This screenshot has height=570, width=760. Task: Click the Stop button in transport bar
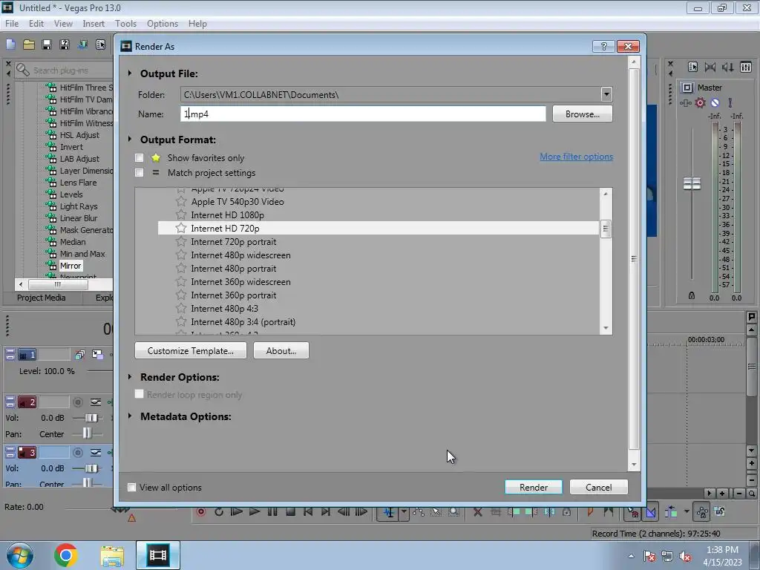[290, 511]
